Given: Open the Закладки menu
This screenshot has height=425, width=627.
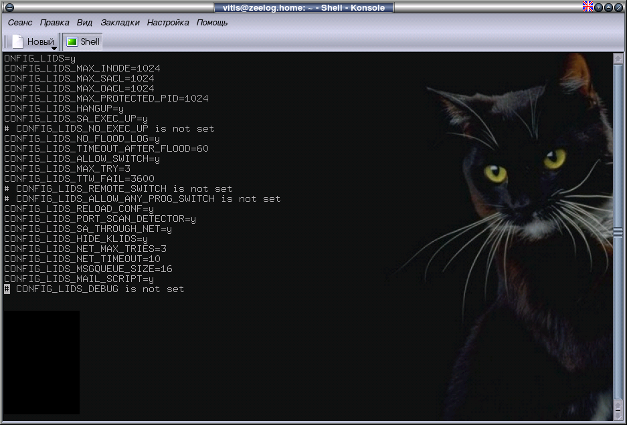Looking at the screenshot, I should point(120,23).
